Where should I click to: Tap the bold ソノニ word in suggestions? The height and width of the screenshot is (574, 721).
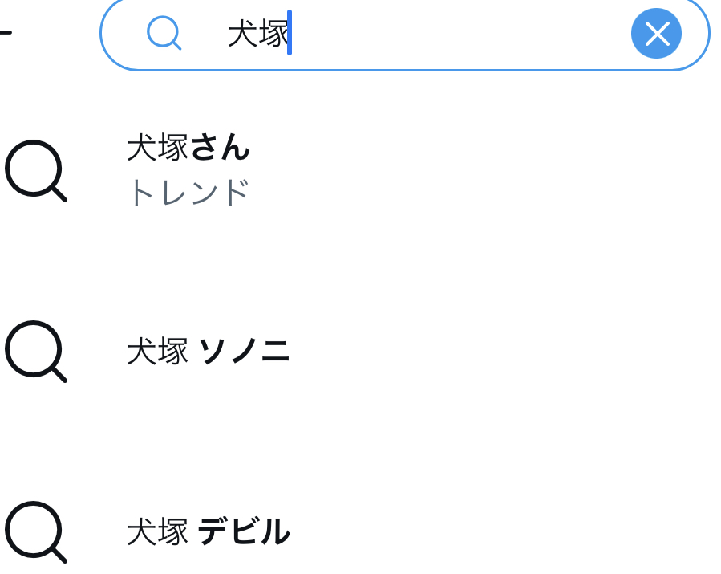pyautogui.click(x=244, y=352)
